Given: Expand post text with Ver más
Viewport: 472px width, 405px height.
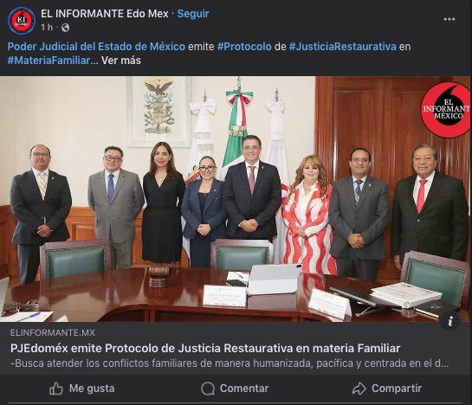Looking at the screenshot, I should click(121, 61).
